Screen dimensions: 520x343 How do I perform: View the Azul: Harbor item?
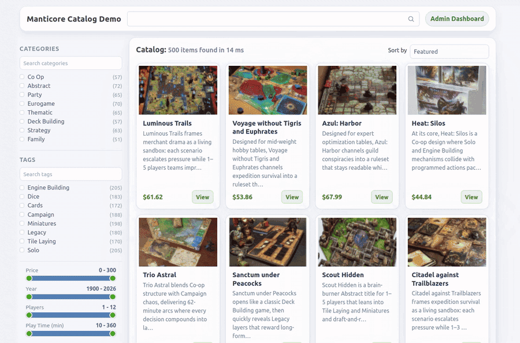pyautogui.click(x=382, y=197)
